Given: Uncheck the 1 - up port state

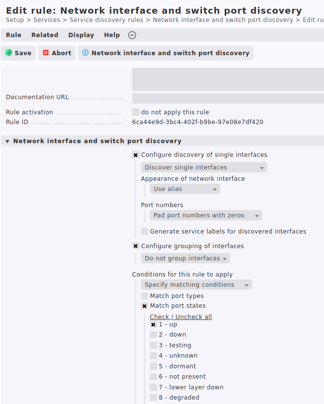Looking at the screenshot, I should pos(153,324).
